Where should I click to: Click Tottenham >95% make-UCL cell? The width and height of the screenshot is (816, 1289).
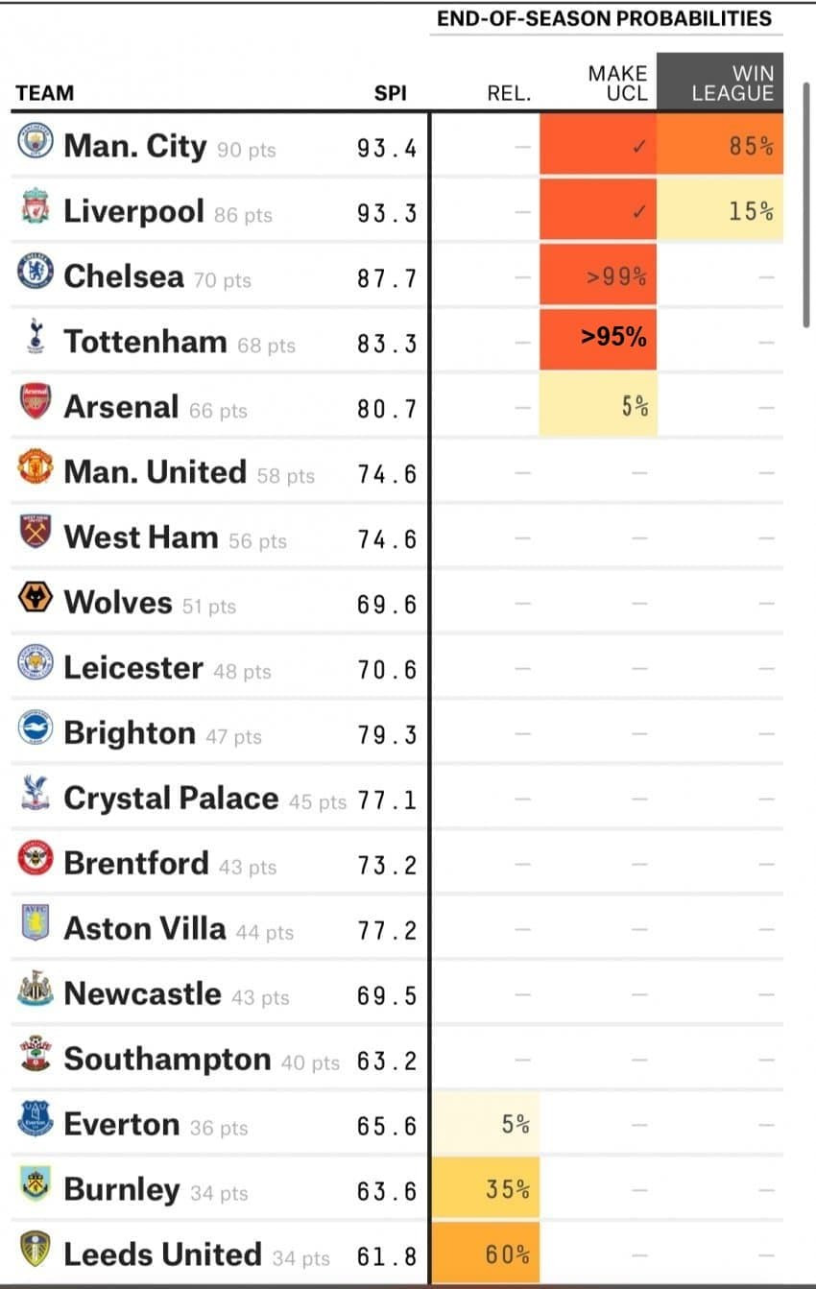598,339
